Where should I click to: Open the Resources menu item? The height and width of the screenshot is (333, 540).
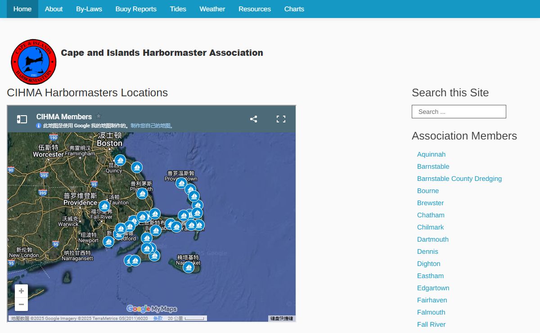(x=255, y=9)
